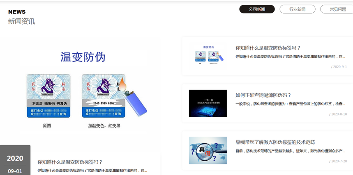
Task: Open list article 你知道什么是温变防伪标签吗？ dated 2020-9-1
Action: 268,48
